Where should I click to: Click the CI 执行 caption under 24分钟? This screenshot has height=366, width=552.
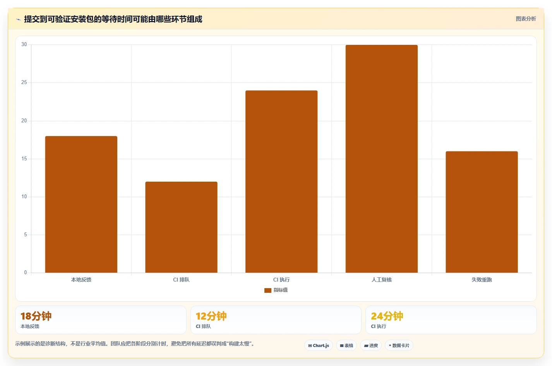379,326
